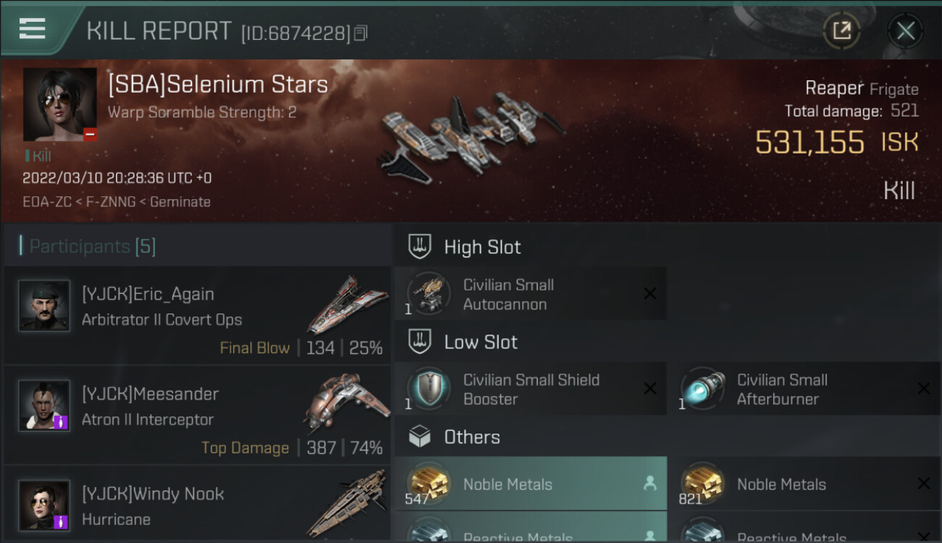The width and height of the screenshot is (942, 543).
Task: Click the Low Slot section icon
Action: [x=420, y=342]
